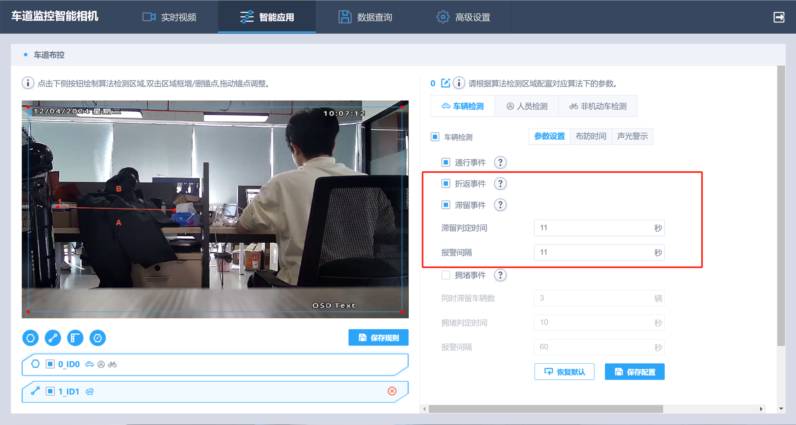
Task: Switch to 人员检测 tab
Action: pos(527,106)
